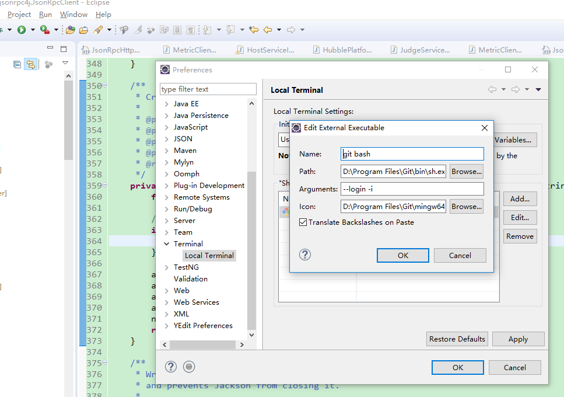Expand the Run/Debug preferences node
The height and width of the screenshot is (397, 564).
coord(167,209)
